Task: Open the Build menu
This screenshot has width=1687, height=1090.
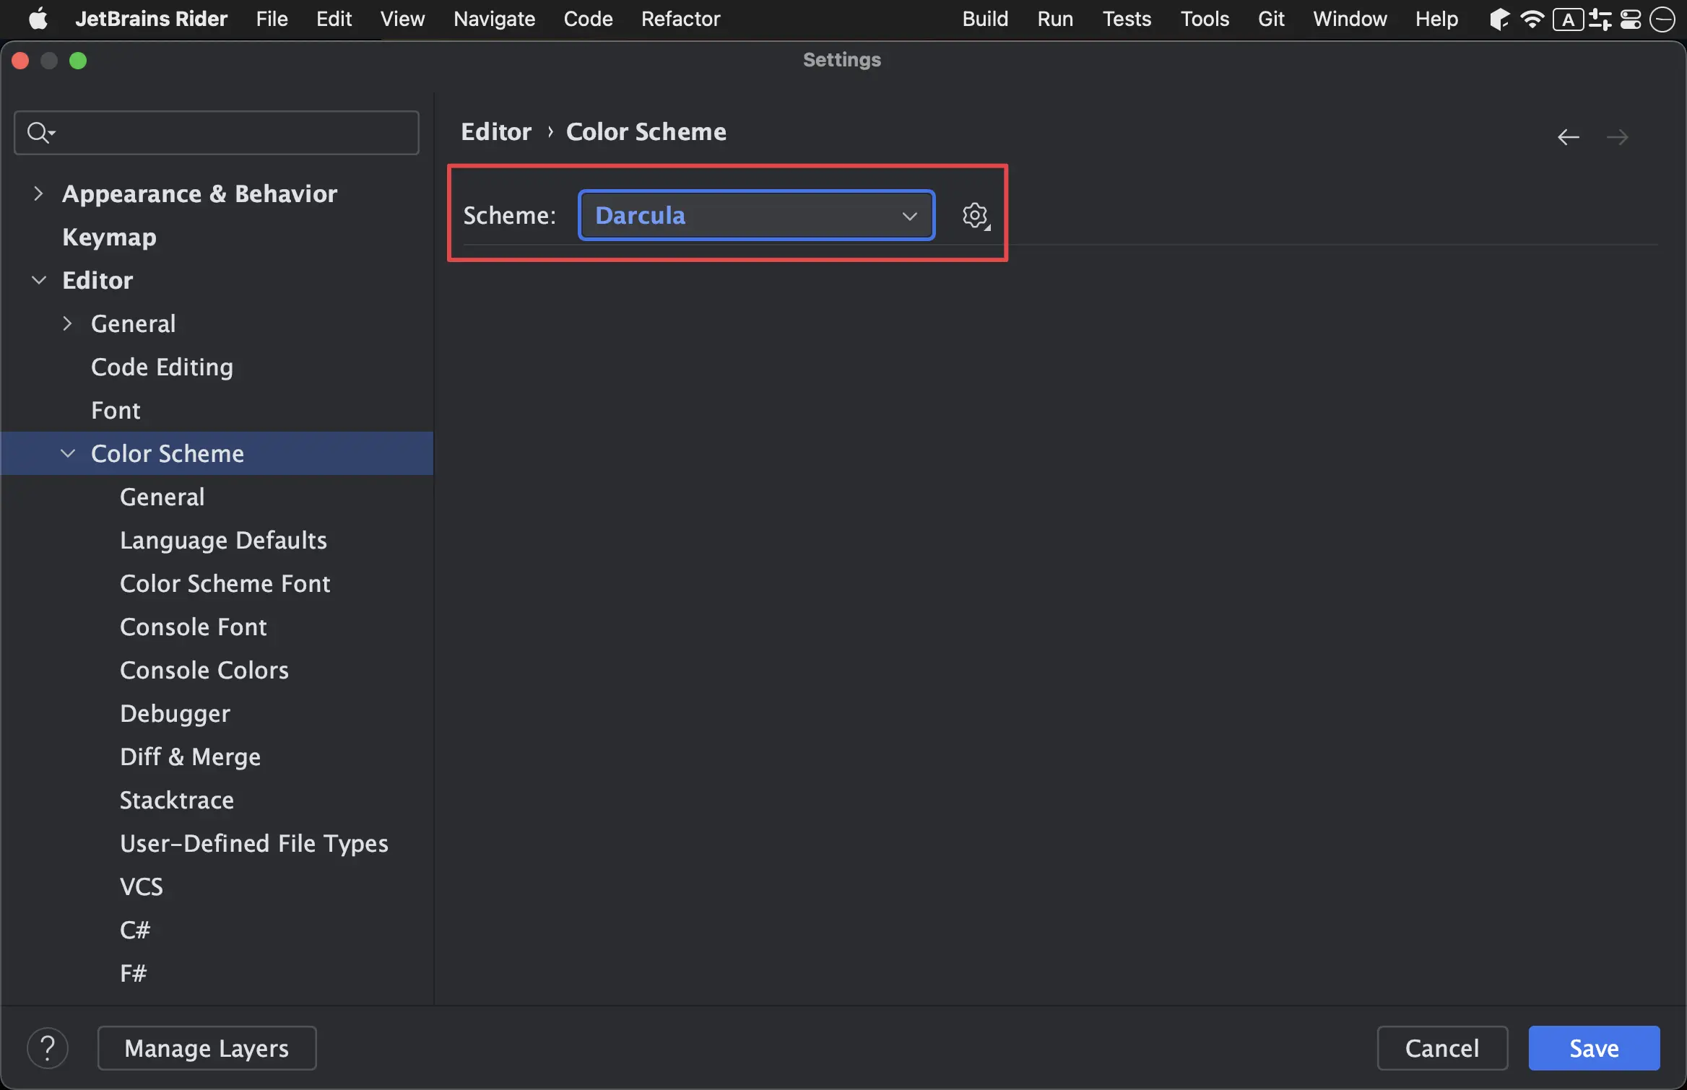Action: (985, 19)
